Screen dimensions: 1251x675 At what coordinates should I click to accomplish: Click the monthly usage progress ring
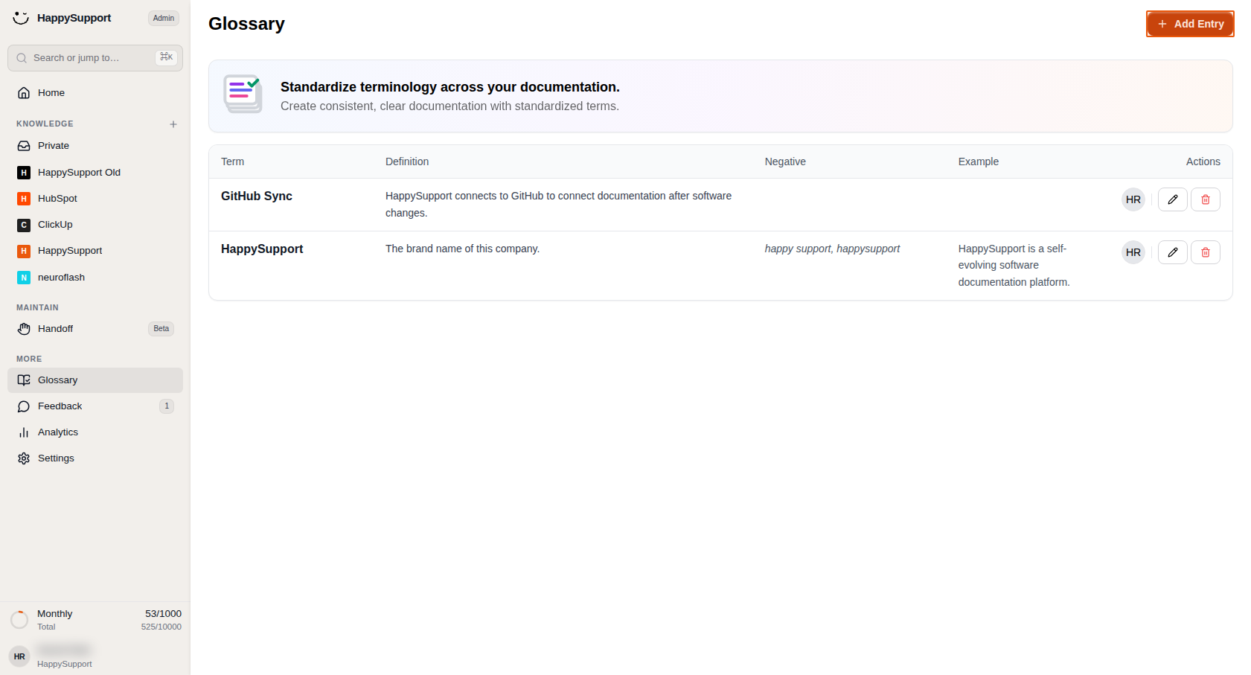(x=19, y=620)
